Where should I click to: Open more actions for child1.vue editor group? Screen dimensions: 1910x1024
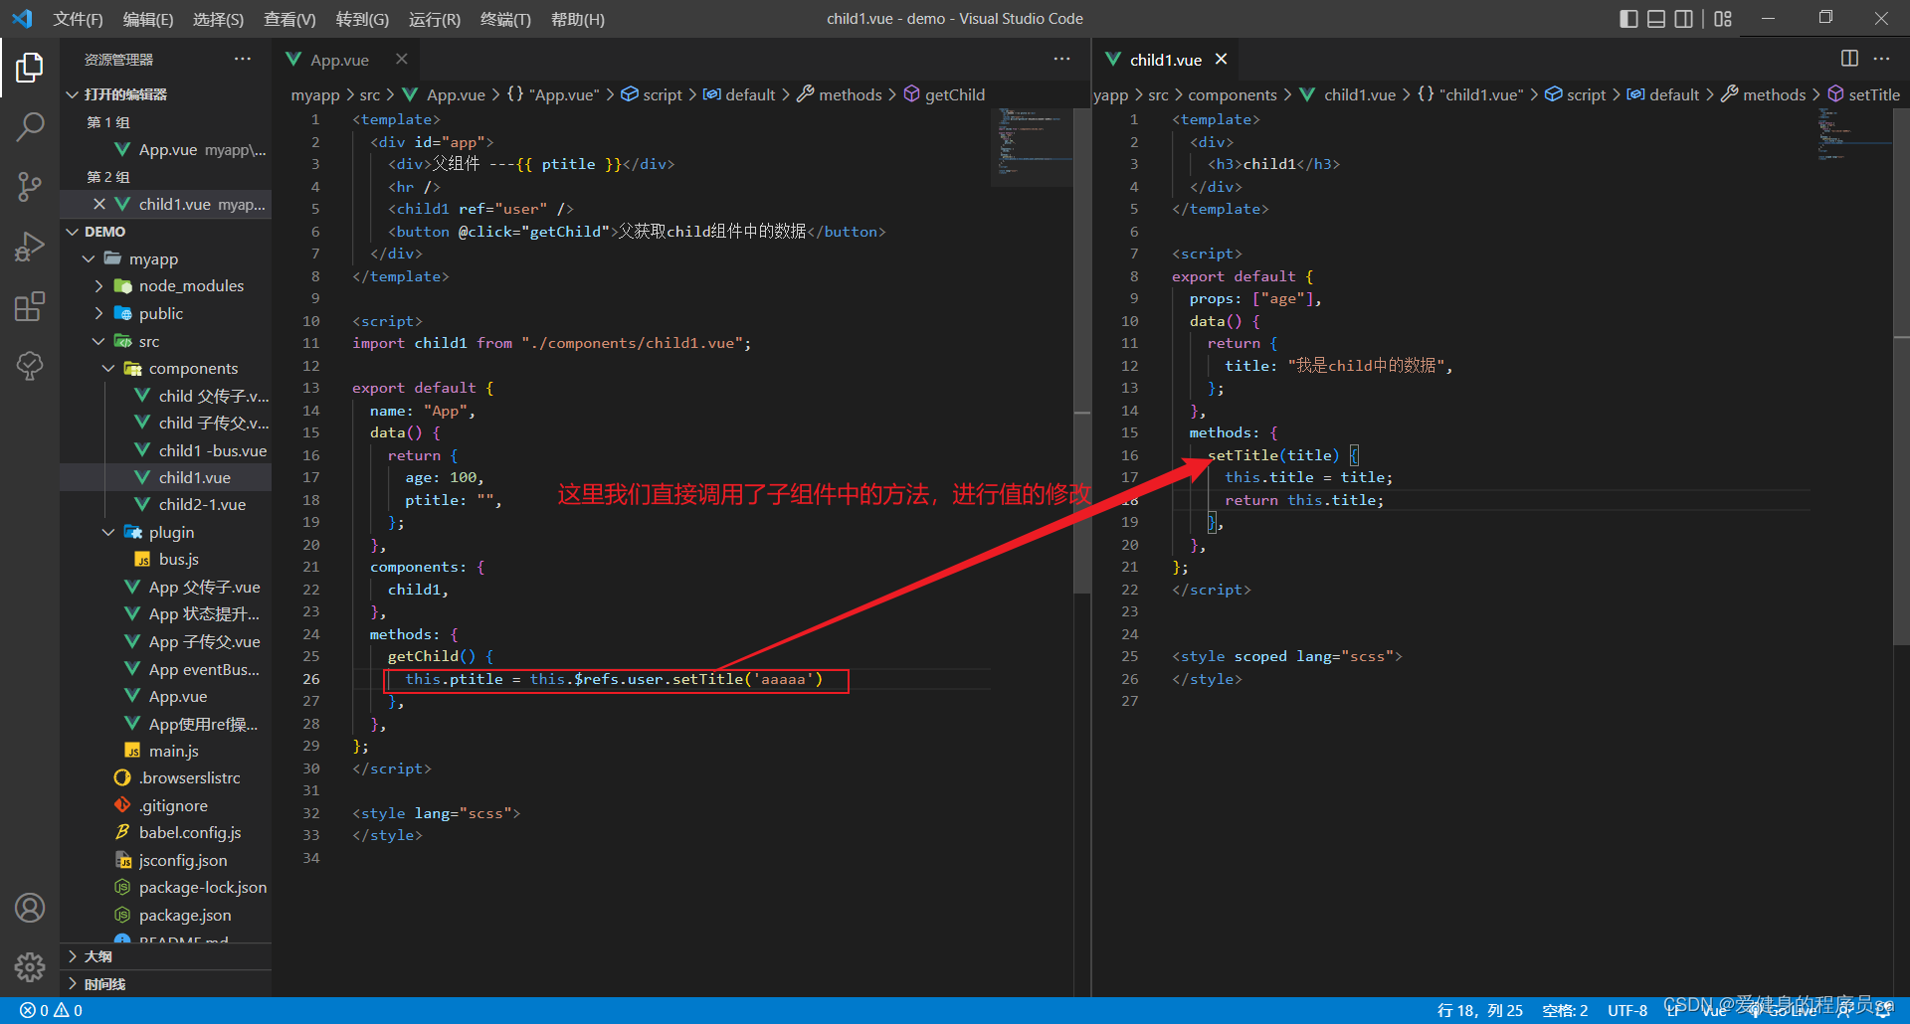pos(1881,59)
